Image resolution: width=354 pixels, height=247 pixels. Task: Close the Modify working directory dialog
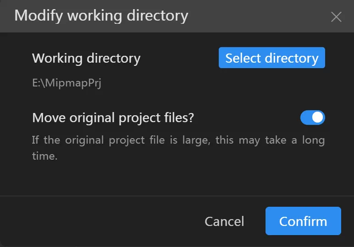coord(336,17)
